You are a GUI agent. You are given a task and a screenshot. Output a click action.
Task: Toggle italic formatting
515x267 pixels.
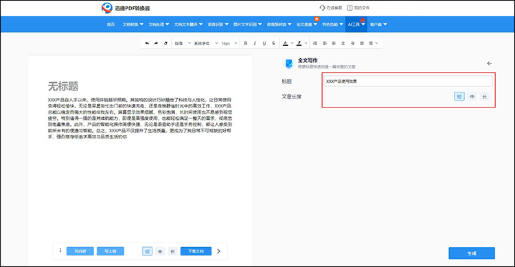click(255, 43)
